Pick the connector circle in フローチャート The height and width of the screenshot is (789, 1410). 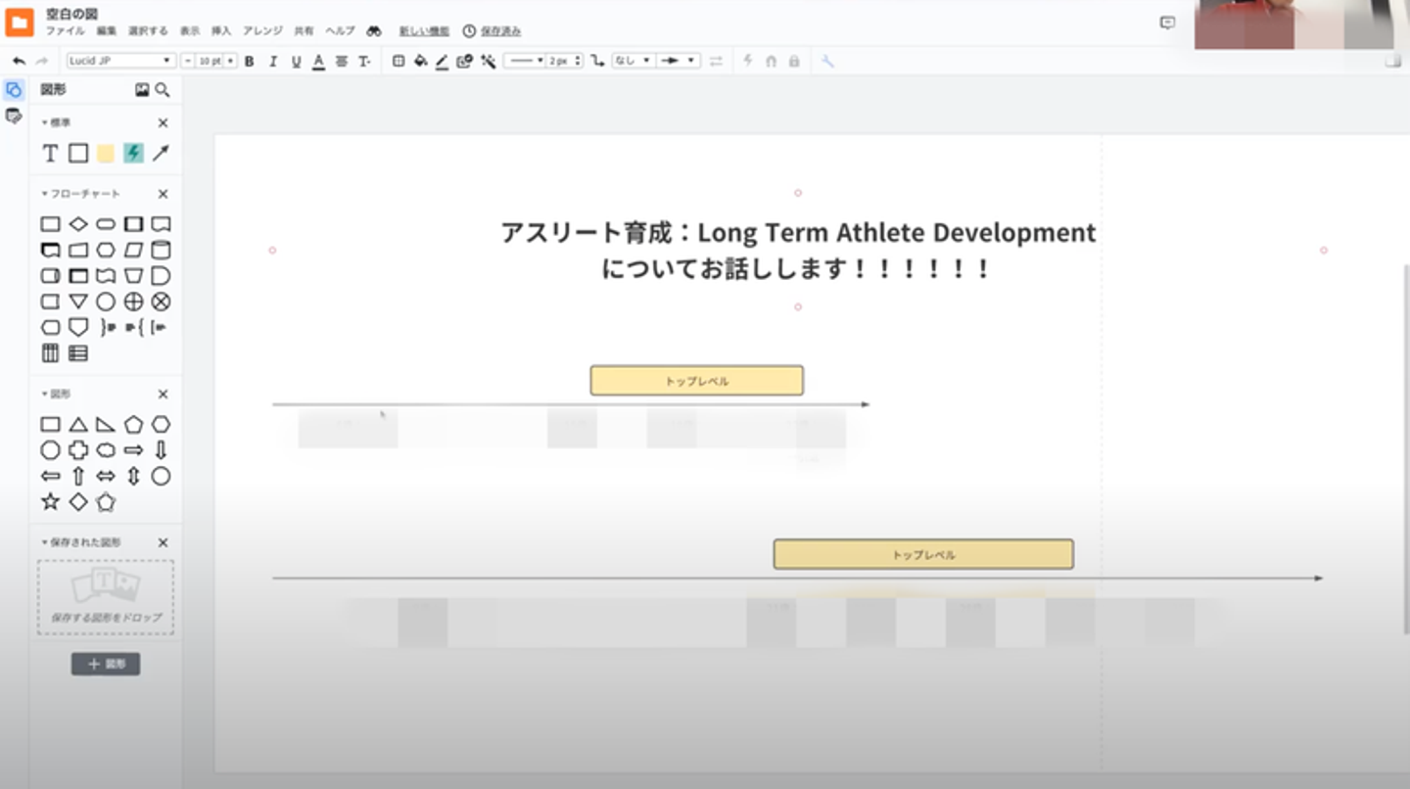pos(106,302)
